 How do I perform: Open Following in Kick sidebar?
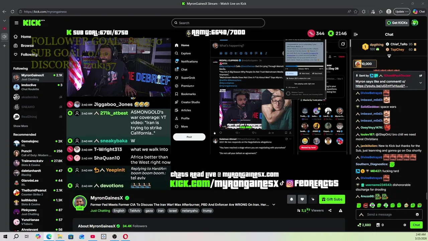pyautogui.click(x=25, y=55)
